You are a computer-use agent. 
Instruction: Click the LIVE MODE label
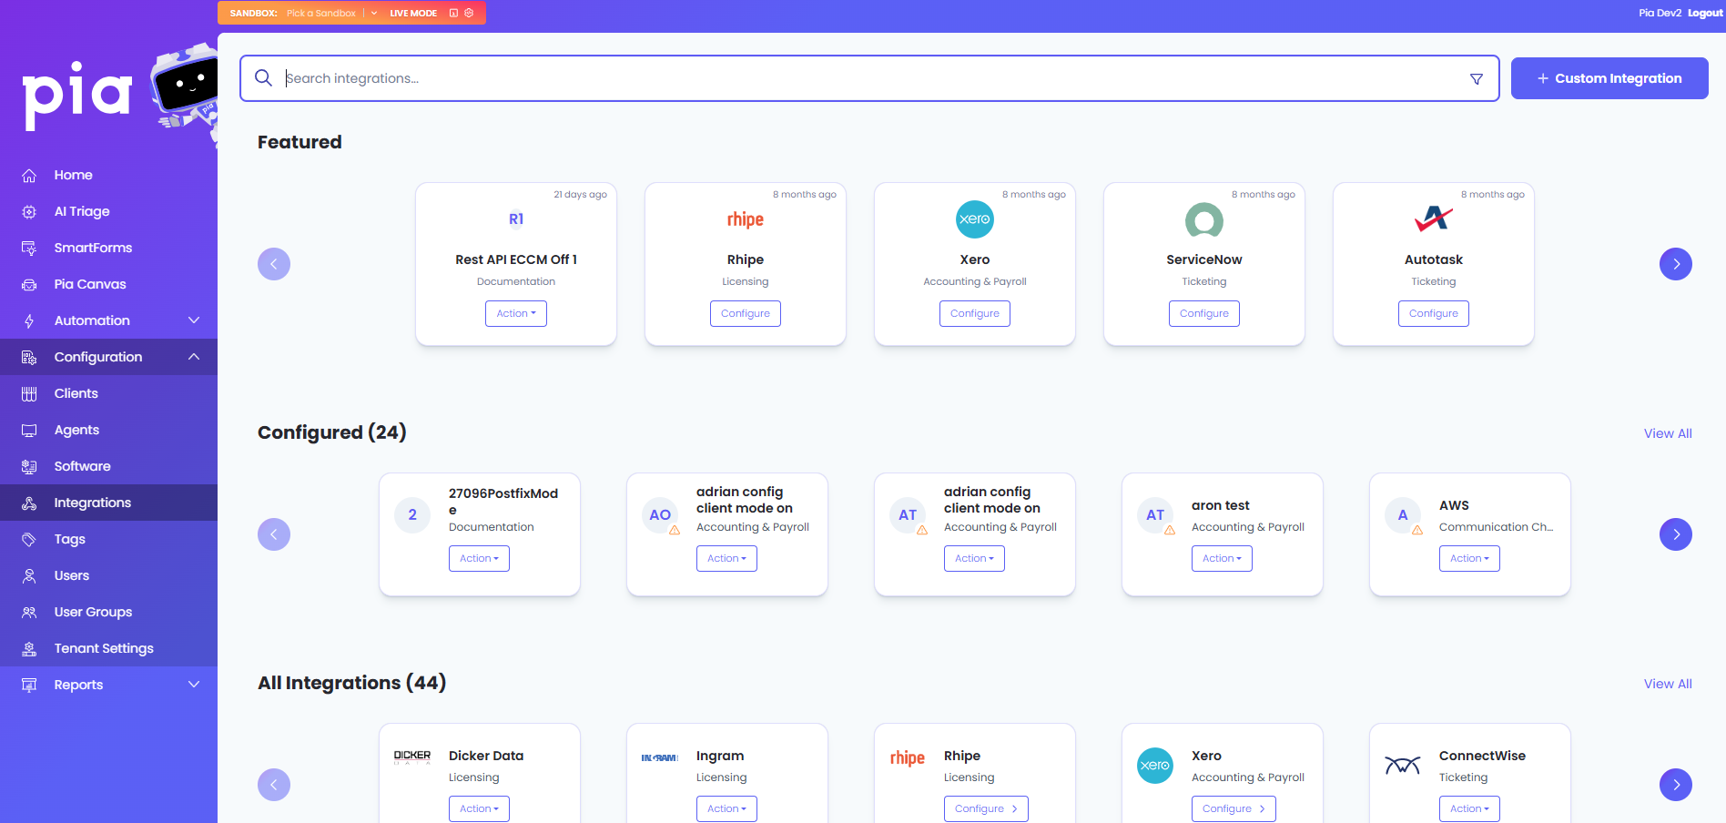pyautogui.click(x=413, y=13)
